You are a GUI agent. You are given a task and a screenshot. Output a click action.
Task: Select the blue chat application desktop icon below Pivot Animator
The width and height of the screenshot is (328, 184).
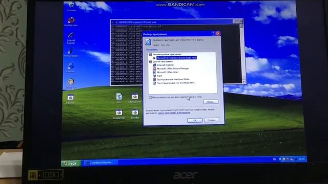(71, 67)
